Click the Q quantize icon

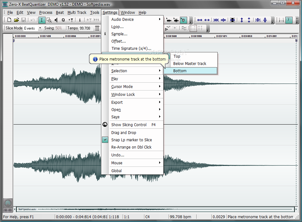(x=63, y=20)
